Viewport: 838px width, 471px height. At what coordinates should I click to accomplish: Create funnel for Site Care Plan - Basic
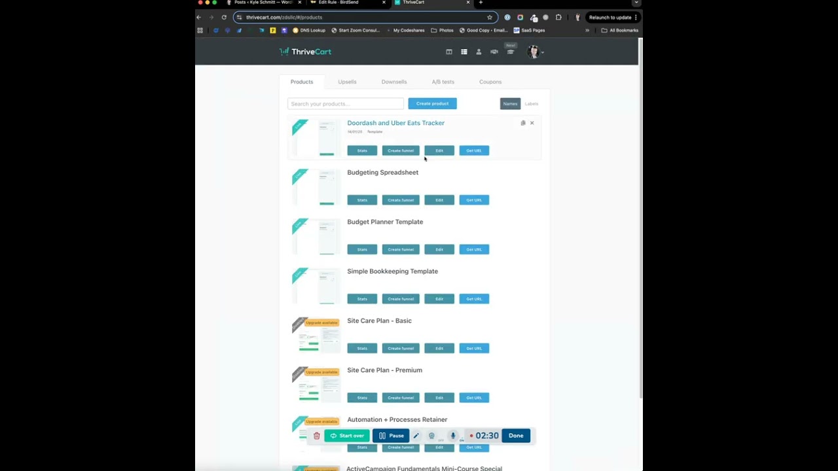pyautogui.click(x=401, y=348)
